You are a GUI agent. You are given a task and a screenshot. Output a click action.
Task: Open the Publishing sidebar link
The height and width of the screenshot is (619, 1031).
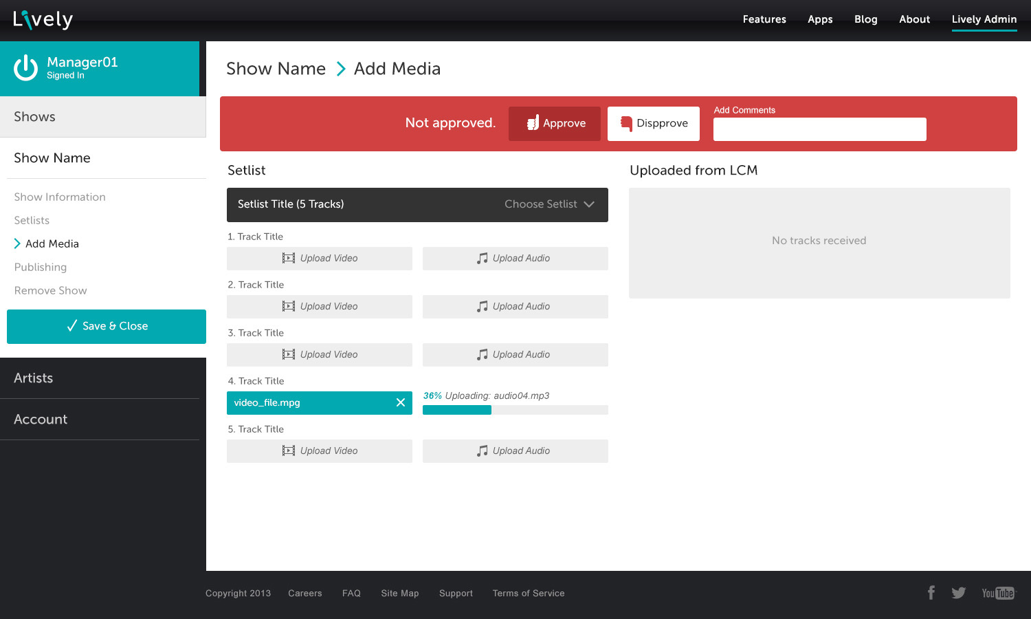(41, 267)
